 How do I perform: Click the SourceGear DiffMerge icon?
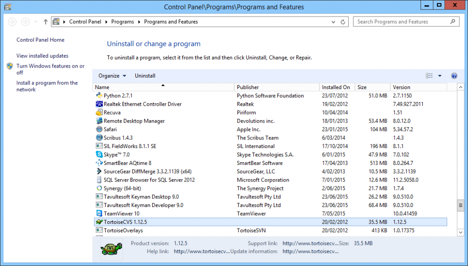[99, 171]
